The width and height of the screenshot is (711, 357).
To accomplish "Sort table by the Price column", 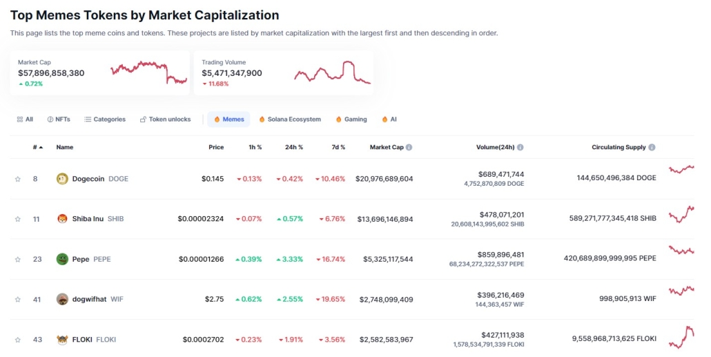I will [x=216, y=147].
